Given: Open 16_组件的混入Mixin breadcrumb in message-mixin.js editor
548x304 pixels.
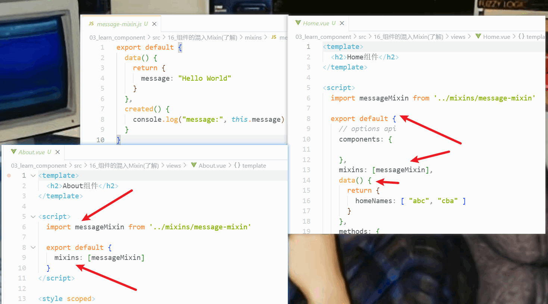Looking at the screenshot, I should click(202, 37).
